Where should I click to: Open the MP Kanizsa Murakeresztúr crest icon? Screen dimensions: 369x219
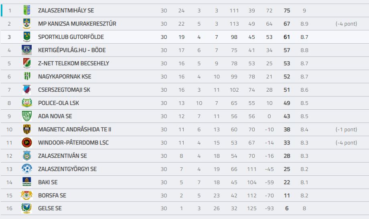pyautogui.click(x=27, y=24)
